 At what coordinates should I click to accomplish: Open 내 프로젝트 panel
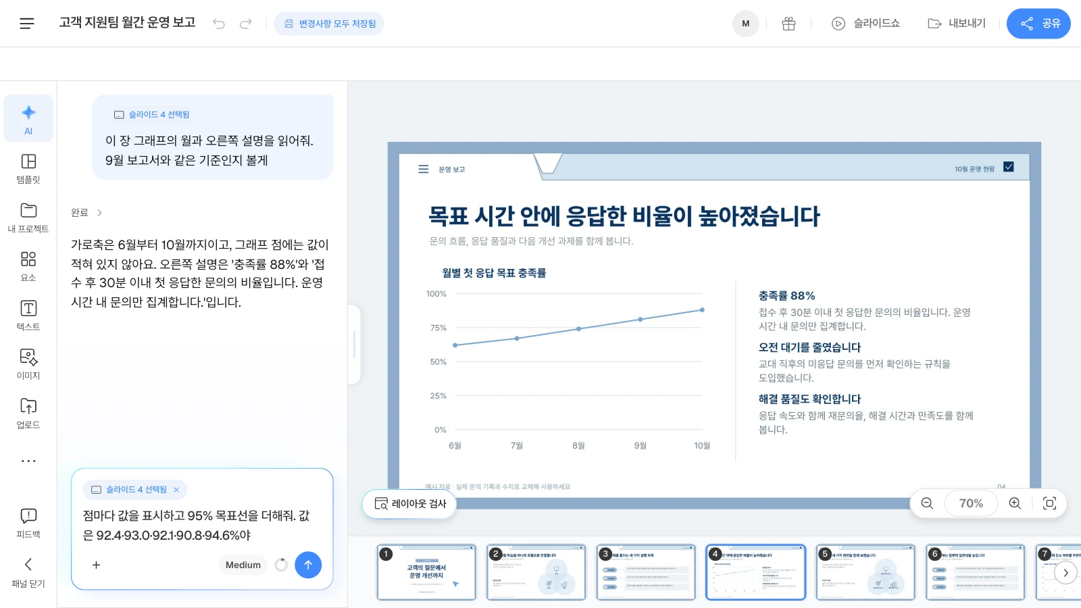[28, 218]
